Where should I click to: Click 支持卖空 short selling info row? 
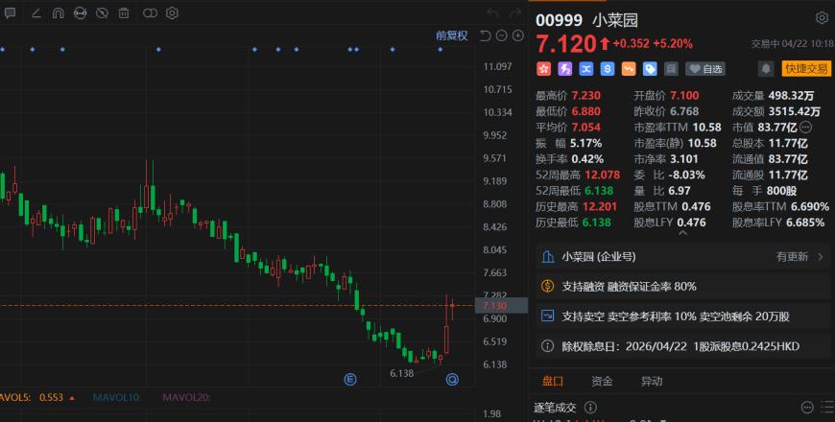682,316
